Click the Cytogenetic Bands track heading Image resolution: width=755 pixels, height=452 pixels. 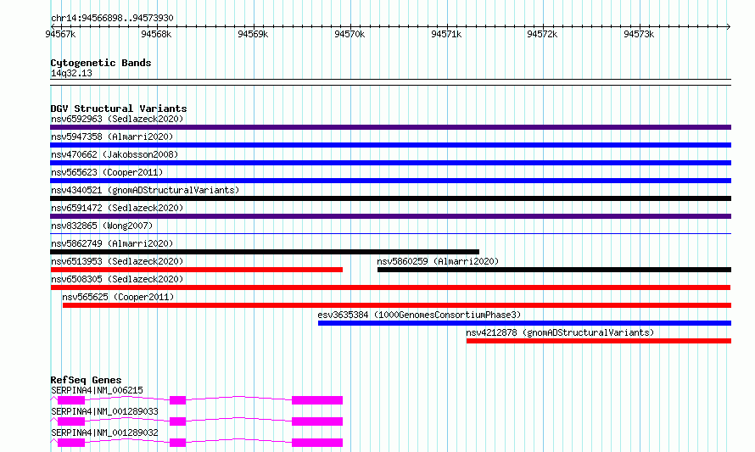(101, 63)
